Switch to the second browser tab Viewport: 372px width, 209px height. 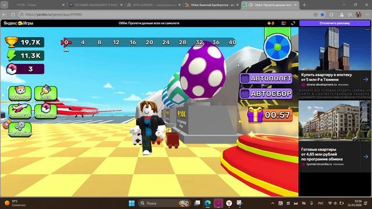click(96, 5)
